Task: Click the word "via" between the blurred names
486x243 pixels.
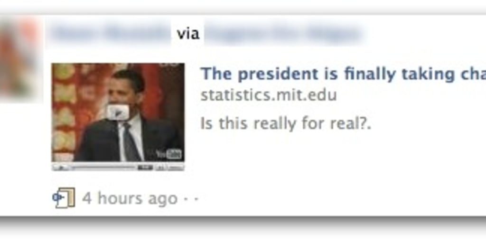Action: coord(188,33)
